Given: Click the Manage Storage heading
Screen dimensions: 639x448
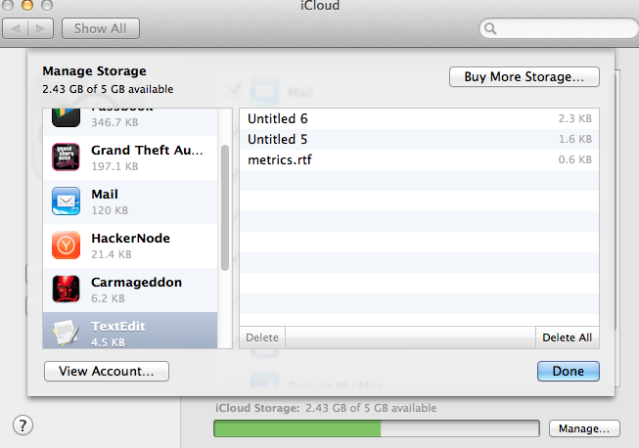Looking at the screenshot, I should pos(94,70).
